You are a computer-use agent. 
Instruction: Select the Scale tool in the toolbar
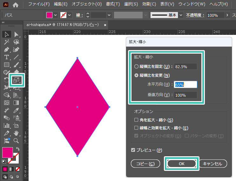(x=16, y=80)
